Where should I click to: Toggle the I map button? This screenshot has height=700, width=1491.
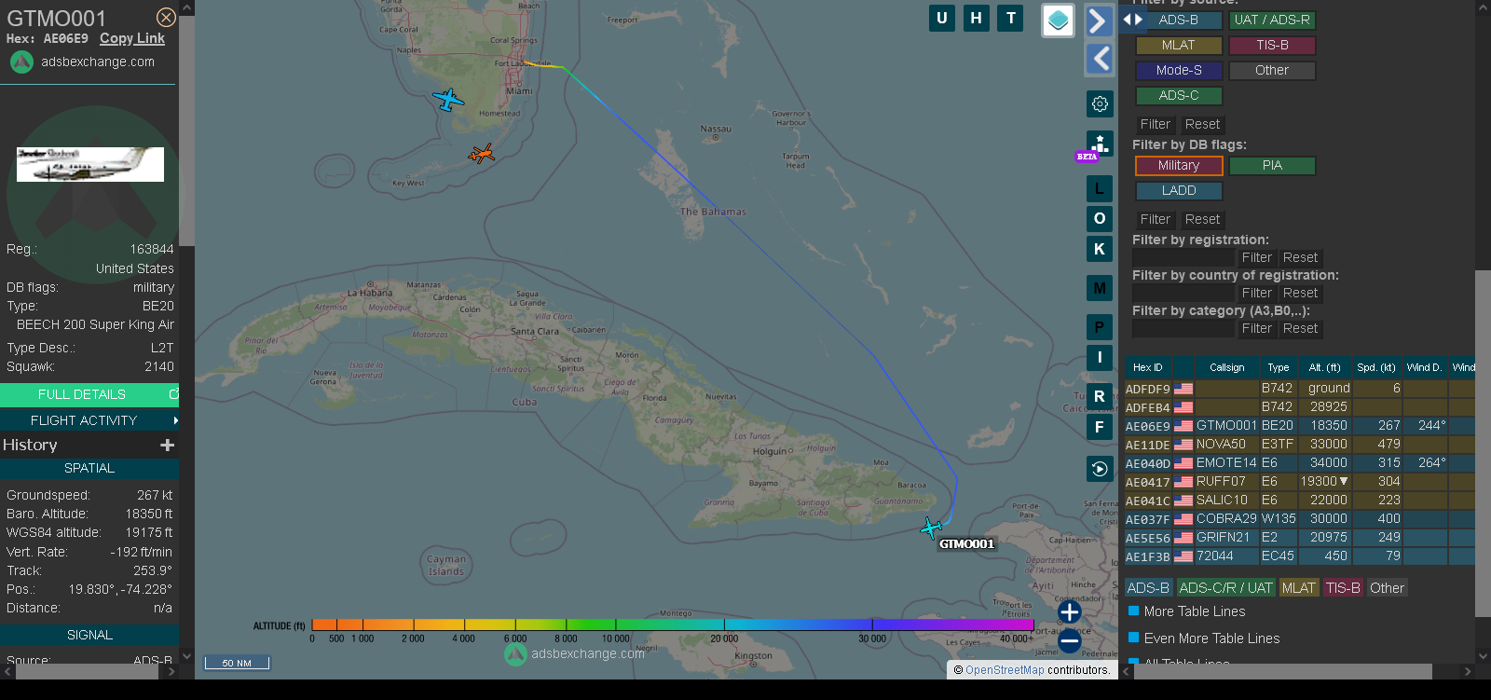[x=1100, y=357]
